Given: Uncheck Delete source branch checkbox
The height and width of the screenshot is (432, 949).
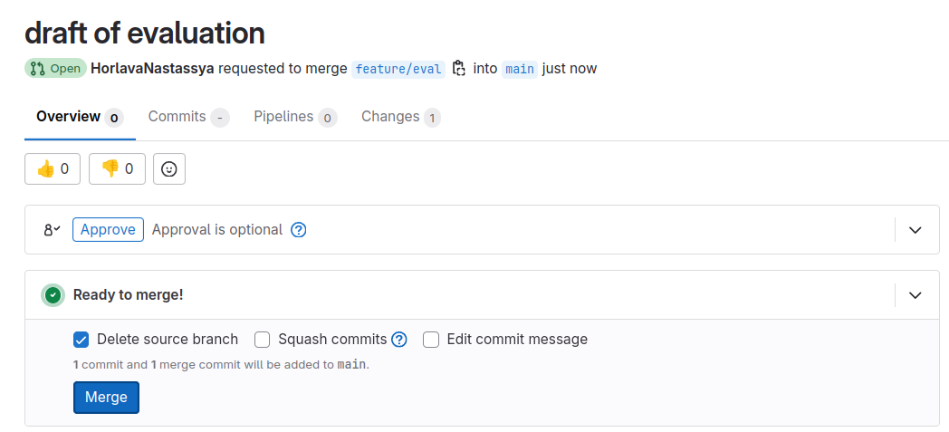Looking at the screenshot, I should tap(81, 340).
